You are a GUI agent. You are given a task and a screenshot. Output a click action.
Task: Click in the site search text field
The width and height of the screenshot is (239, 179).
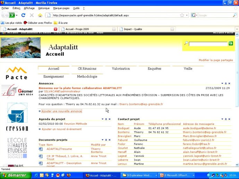pos(208,44)
